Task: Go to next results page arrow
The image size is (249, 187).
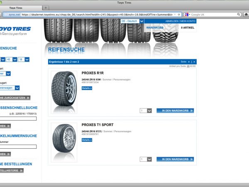Action: pyautogui.click(x=194, y=62)
